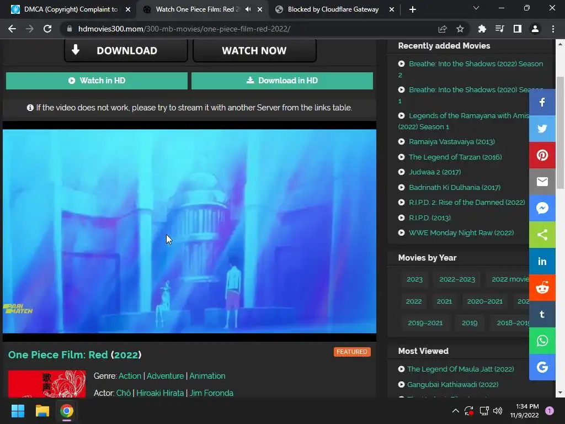Open the Animation genre link
The height and width of the screenshot is (424, 565).
click(207, 375)
